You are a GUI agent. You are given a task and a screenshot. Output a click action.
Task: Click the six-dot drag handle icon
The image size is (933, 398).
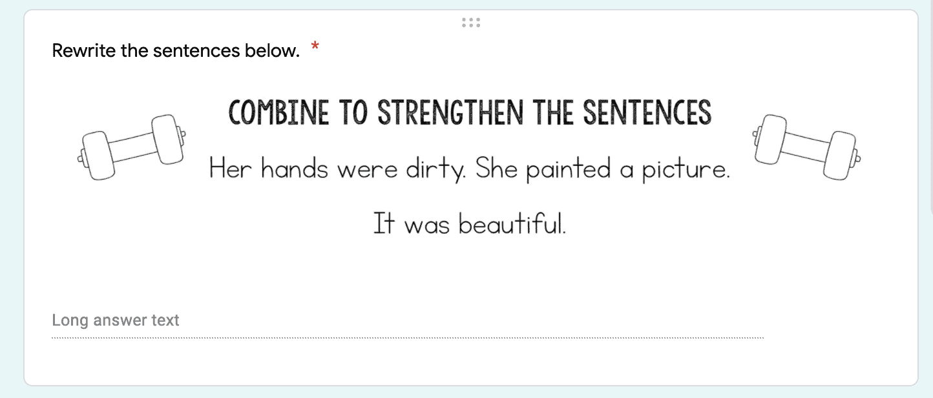coord(471,23)
